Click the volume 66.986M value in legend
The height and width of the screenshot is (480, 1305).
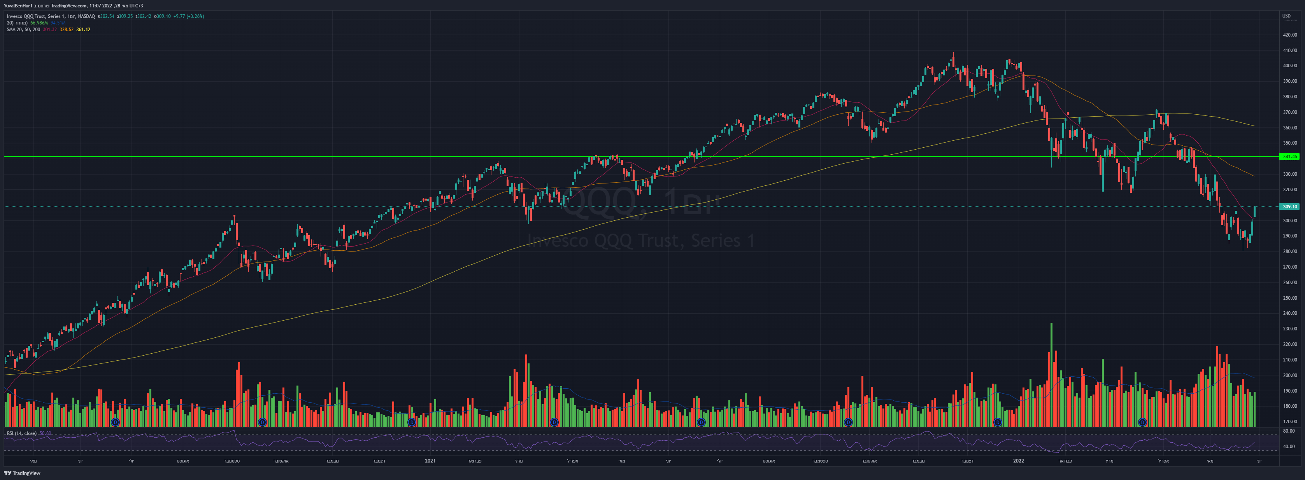[39, 23]
